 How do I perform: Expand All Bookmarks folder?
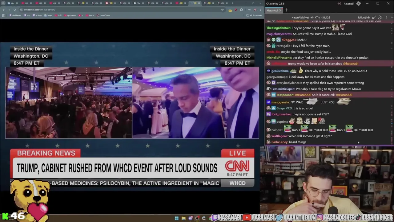pos(254,15)
